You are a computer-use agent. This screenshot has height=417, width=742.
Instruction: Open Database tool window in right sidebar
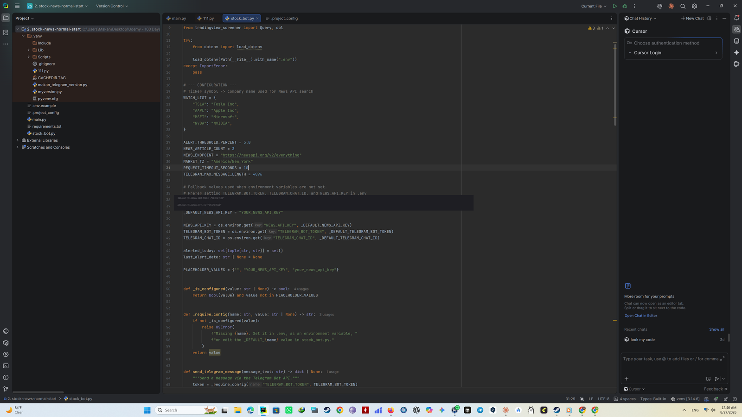[736, 41]
